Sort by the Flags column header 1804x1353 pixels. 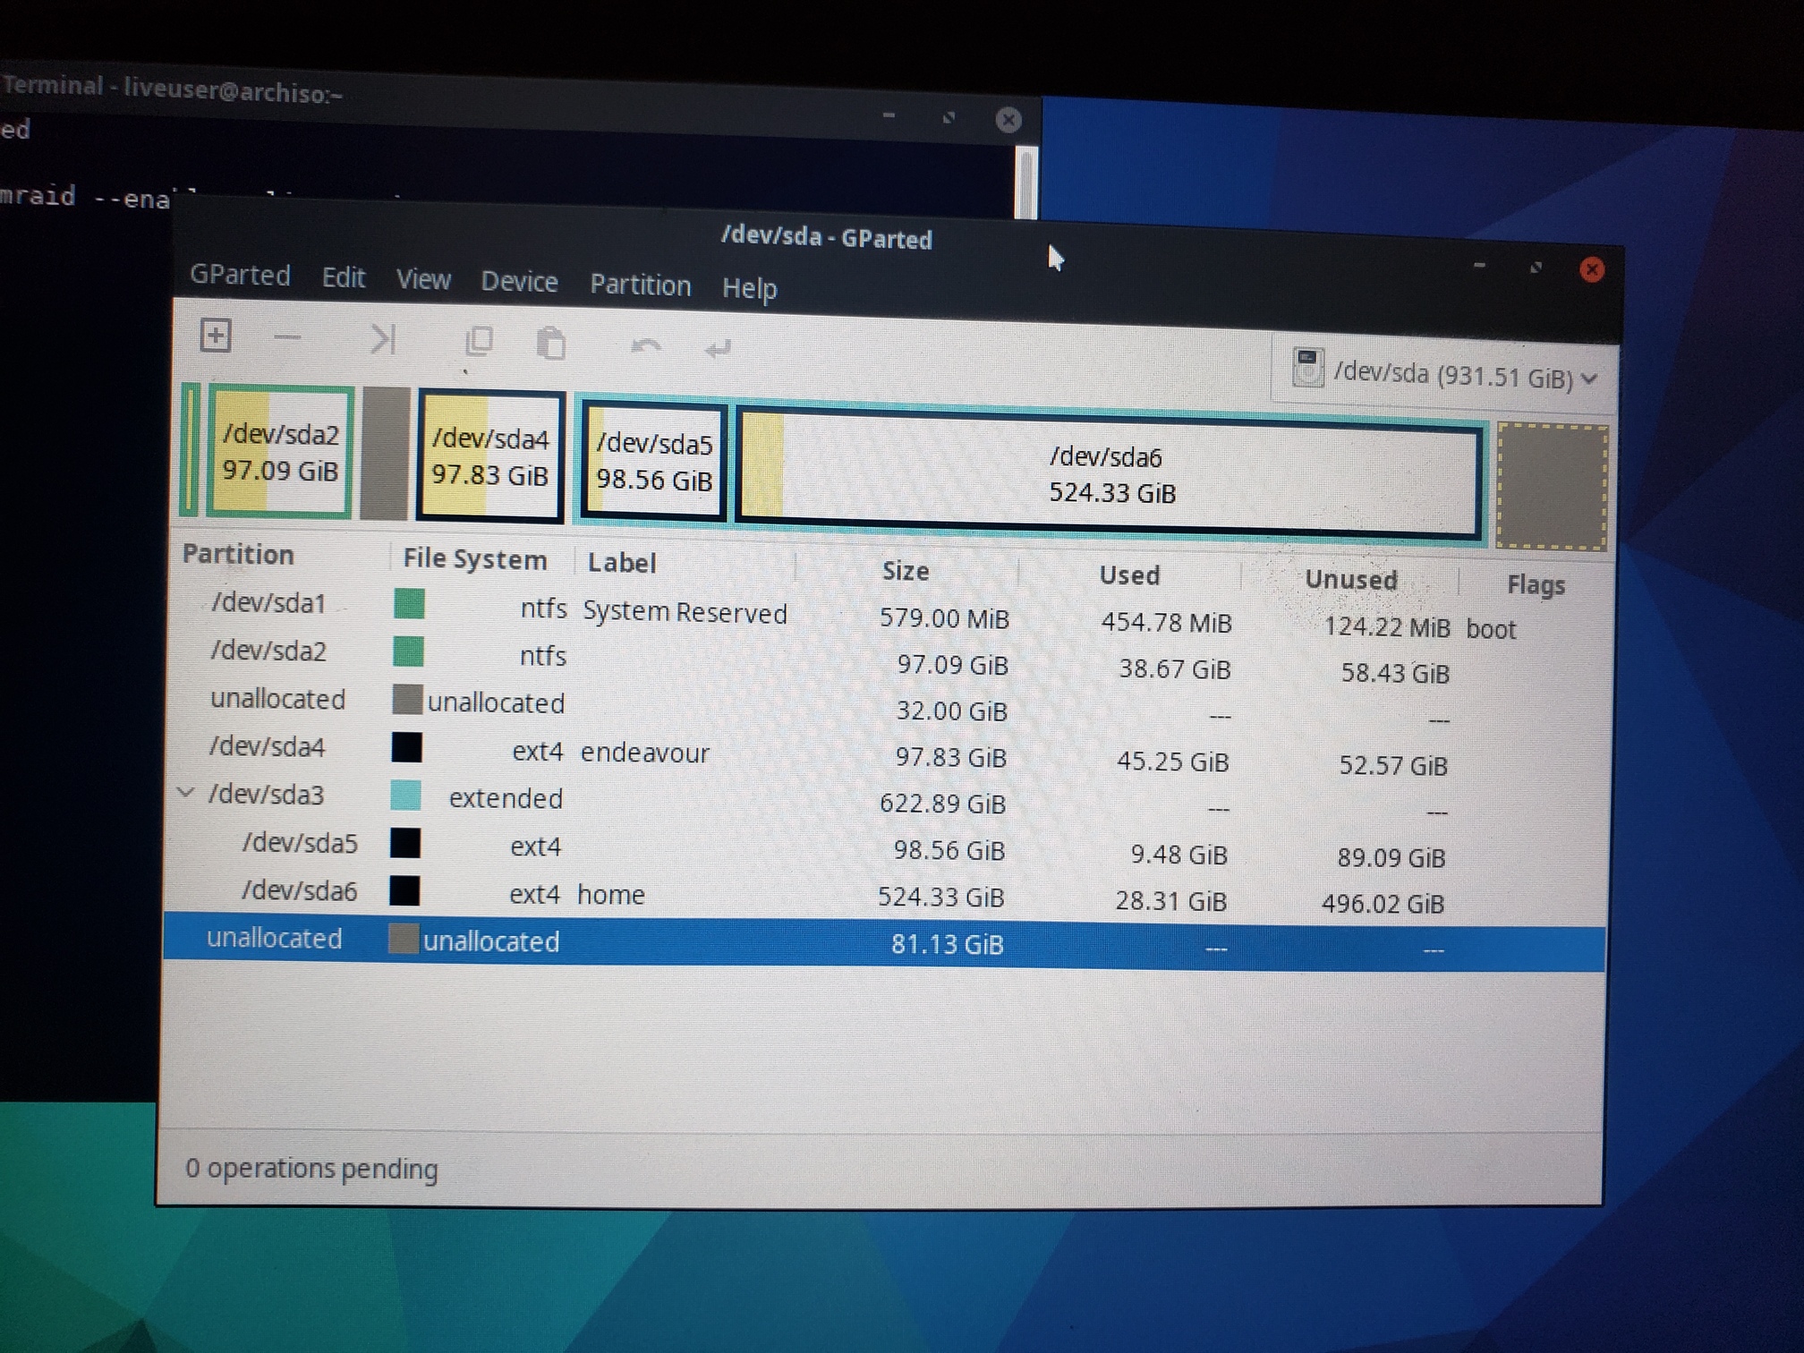1536,585
